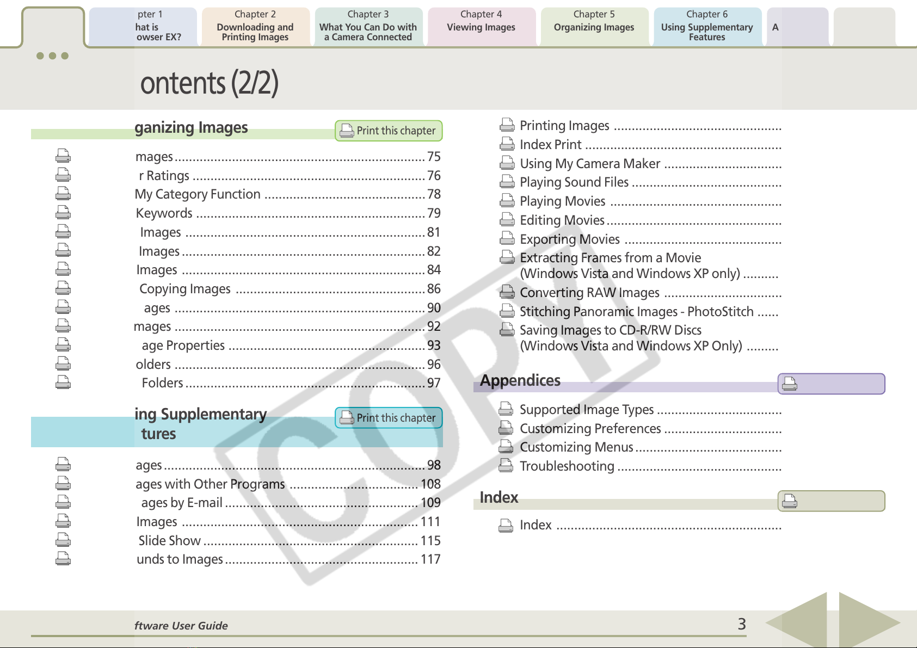Click the print button beside Index heading
The height and width of the screenshot is (648, 917).
tap(831, 501)
